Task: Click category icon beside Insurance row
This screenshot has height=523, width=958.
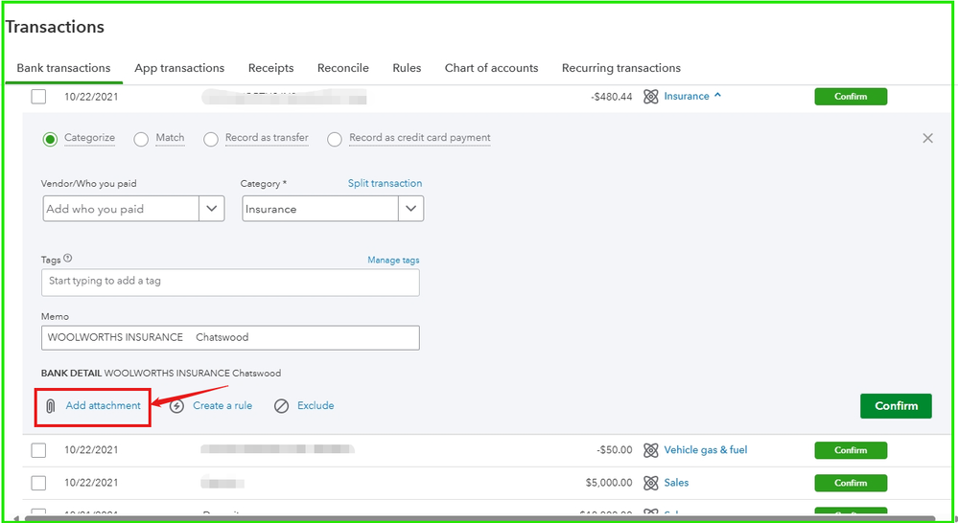Action: pos(651,97)
